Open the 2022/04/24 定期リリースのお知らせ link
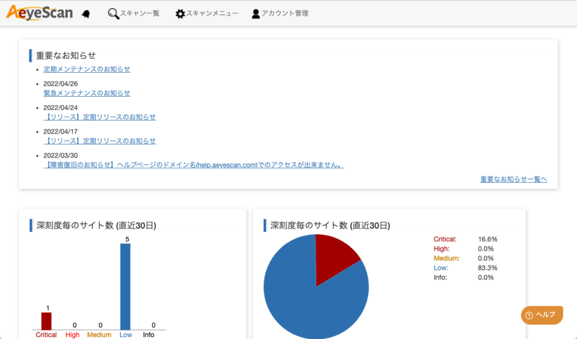This screenshot has height=339, width=577. [100, 117]
